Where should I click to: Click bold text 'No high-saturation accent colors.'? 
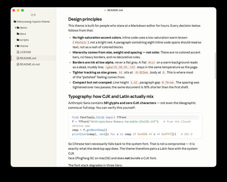(x=97, y=37)
